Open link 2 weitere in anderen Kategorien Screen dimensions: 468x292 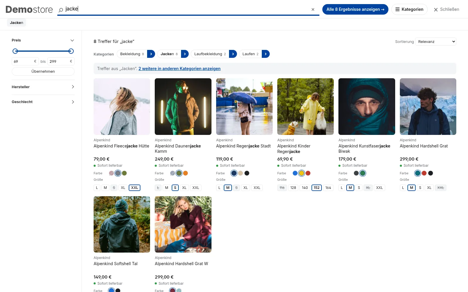[180, 69]
